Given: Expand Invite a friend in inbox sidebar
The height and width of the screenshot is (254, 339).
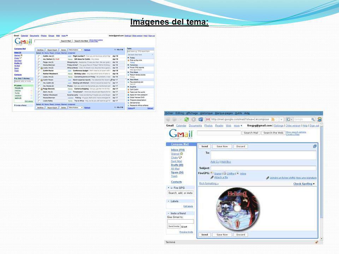Looking at the screenshot, I should point(15,105).
